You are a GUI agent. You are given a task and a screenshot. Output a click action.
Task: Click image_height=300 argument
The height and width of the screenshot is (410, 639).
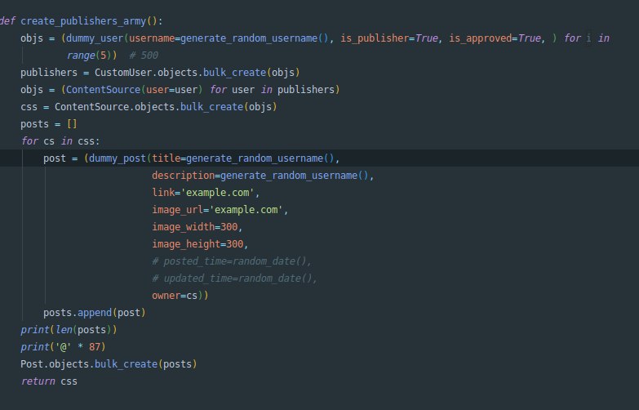[197, 244]
